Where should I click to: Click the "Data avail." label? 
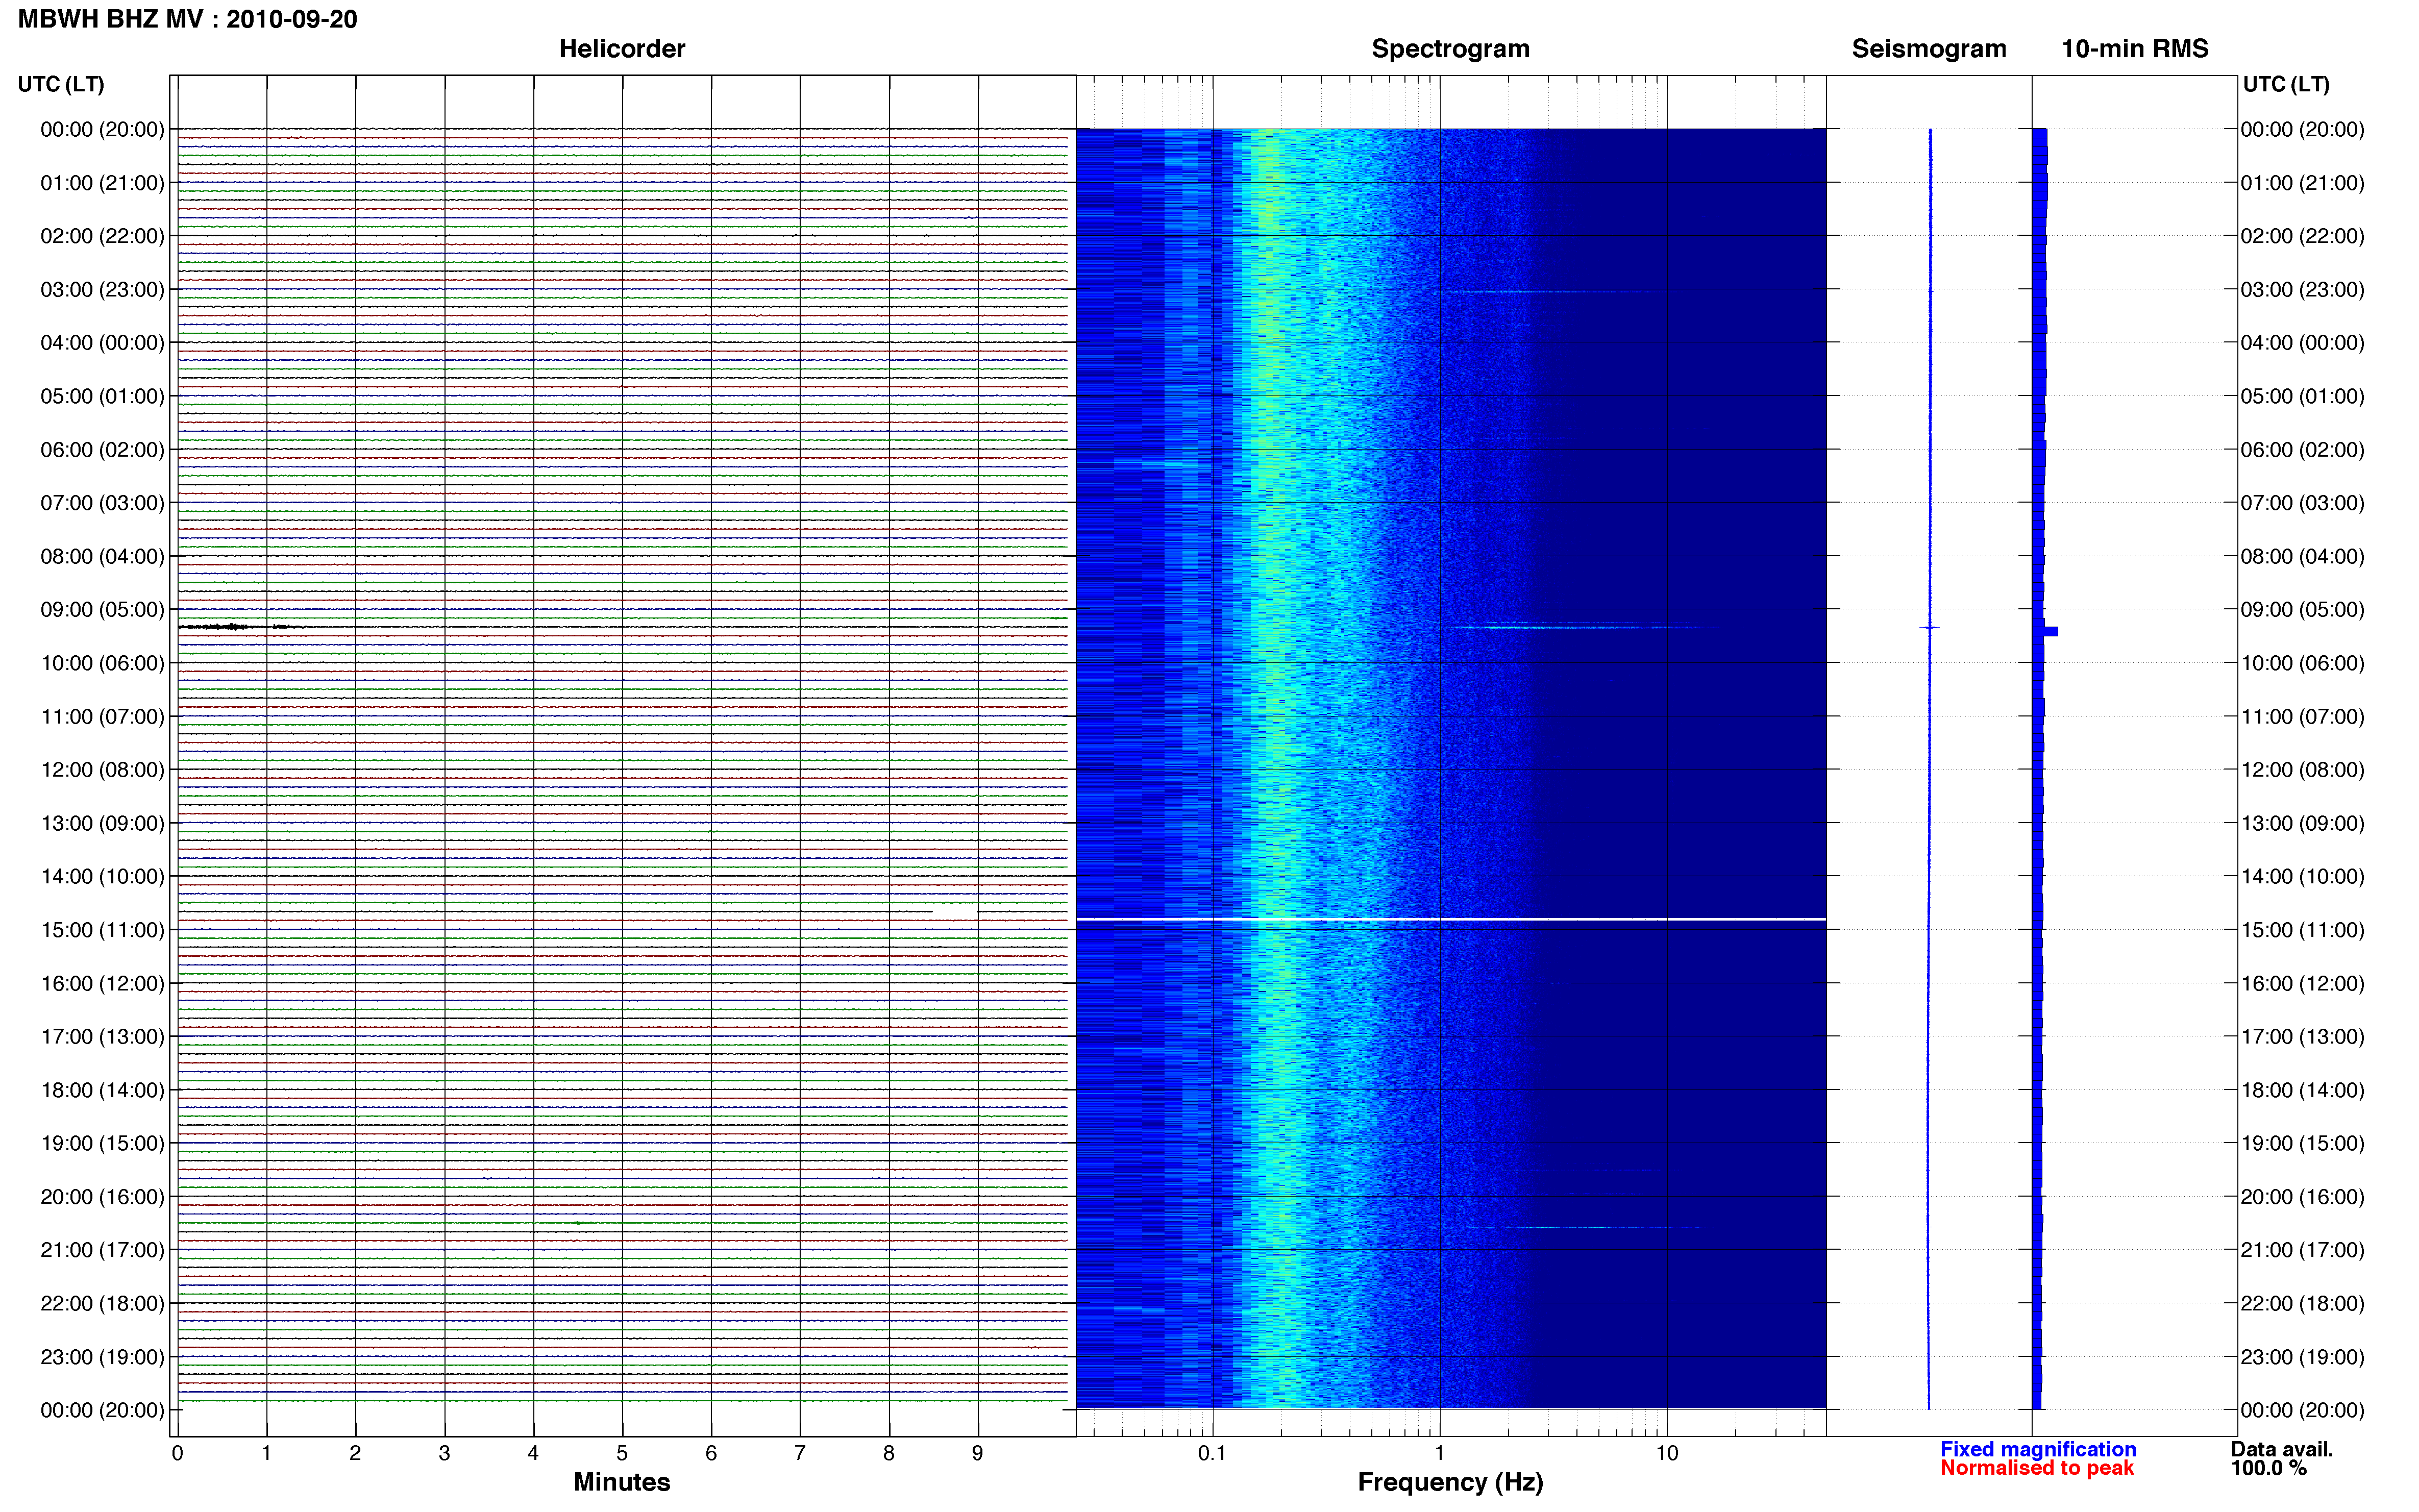click(2282, 1449)
